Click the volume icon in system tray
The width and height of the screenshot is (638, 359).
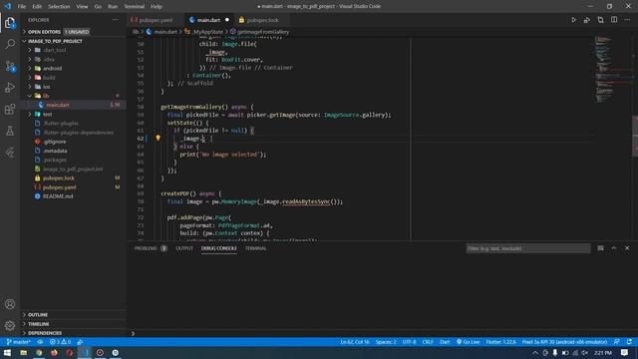tap(585, 352)
